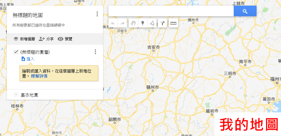Image resolution: width=281 pixels, height=136 pixels.
Task: Click the 萍鄉市 city label on map
Action: click(x=122, y=31)
